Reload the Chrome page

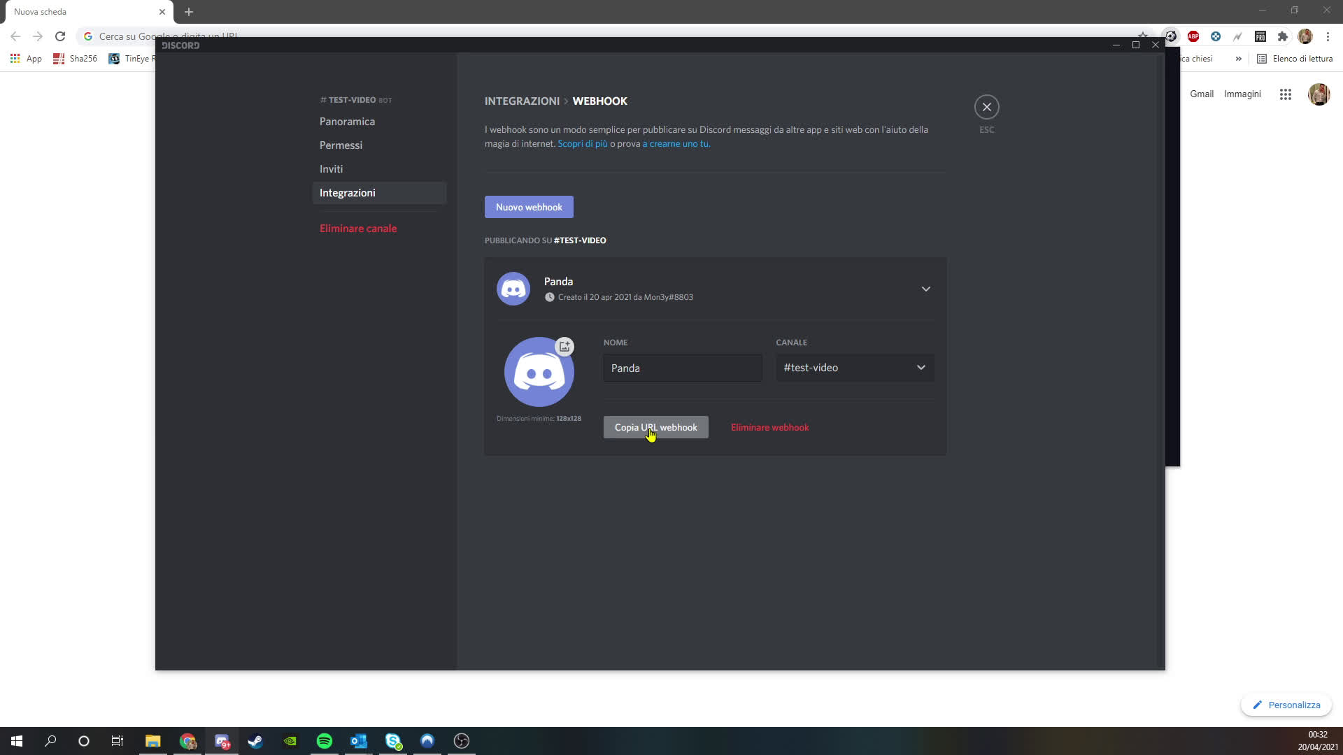[60, 36]
